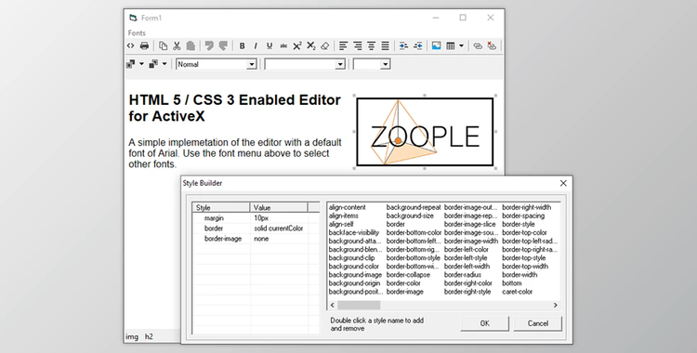Open the empty font name combo box
The width and height of the screenshot is (697, 353).
point(305,64)
